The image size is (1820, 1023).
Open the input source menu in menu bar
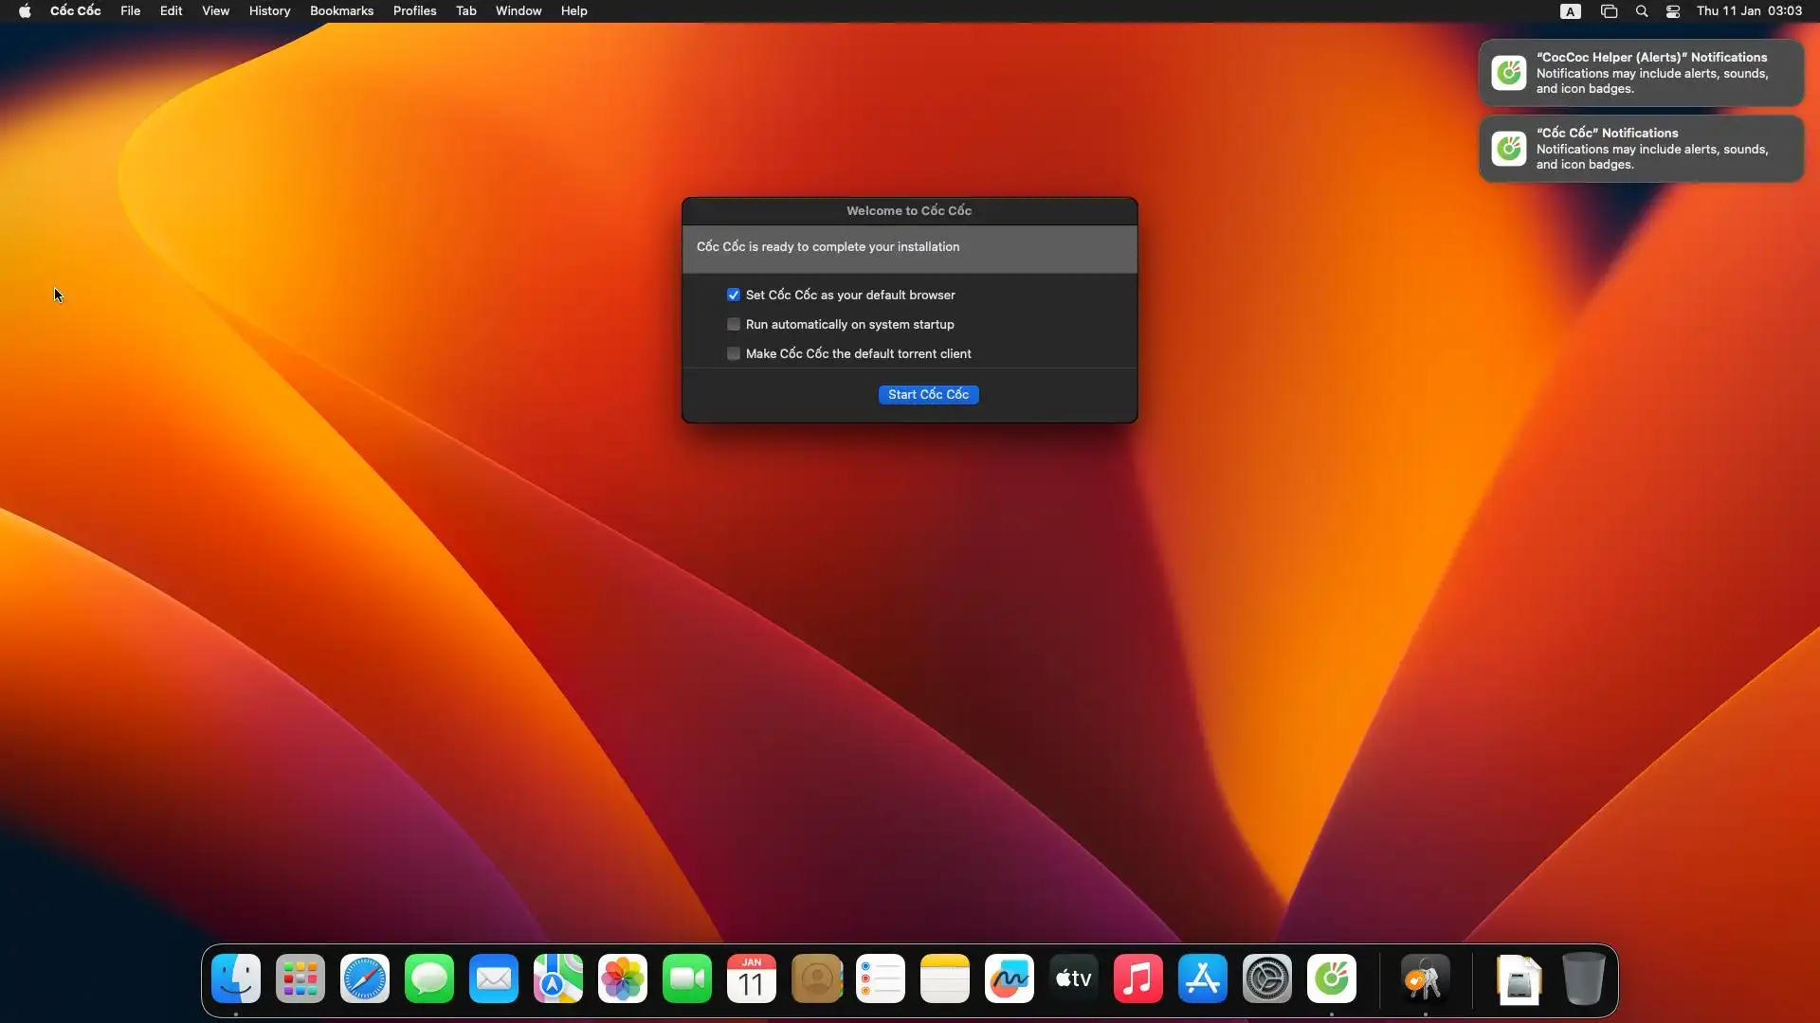point(1571,11)
